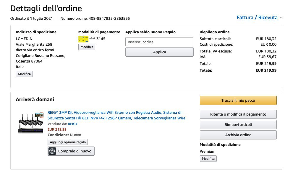This screenshot has height=176, width=298.
Task: Apply the gift code with Applica
Action: point(159,52)
